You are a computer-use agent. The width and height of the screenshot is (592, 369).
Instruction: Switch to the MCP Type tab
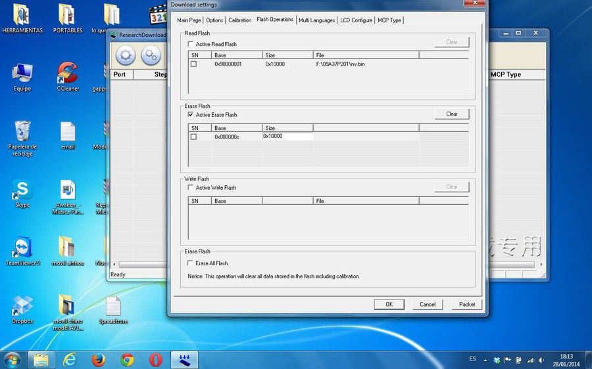[x=389, y=20]
